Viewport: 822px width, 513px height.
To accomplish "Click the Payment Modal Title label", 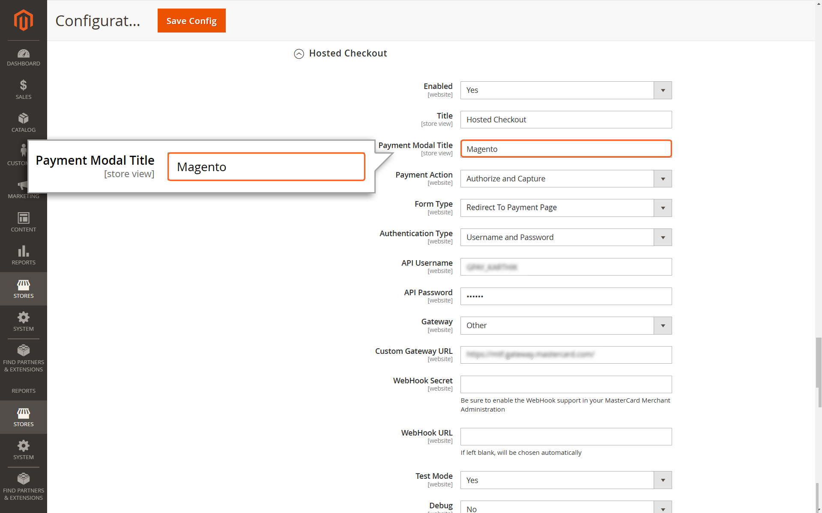I will tap(415, 145).
